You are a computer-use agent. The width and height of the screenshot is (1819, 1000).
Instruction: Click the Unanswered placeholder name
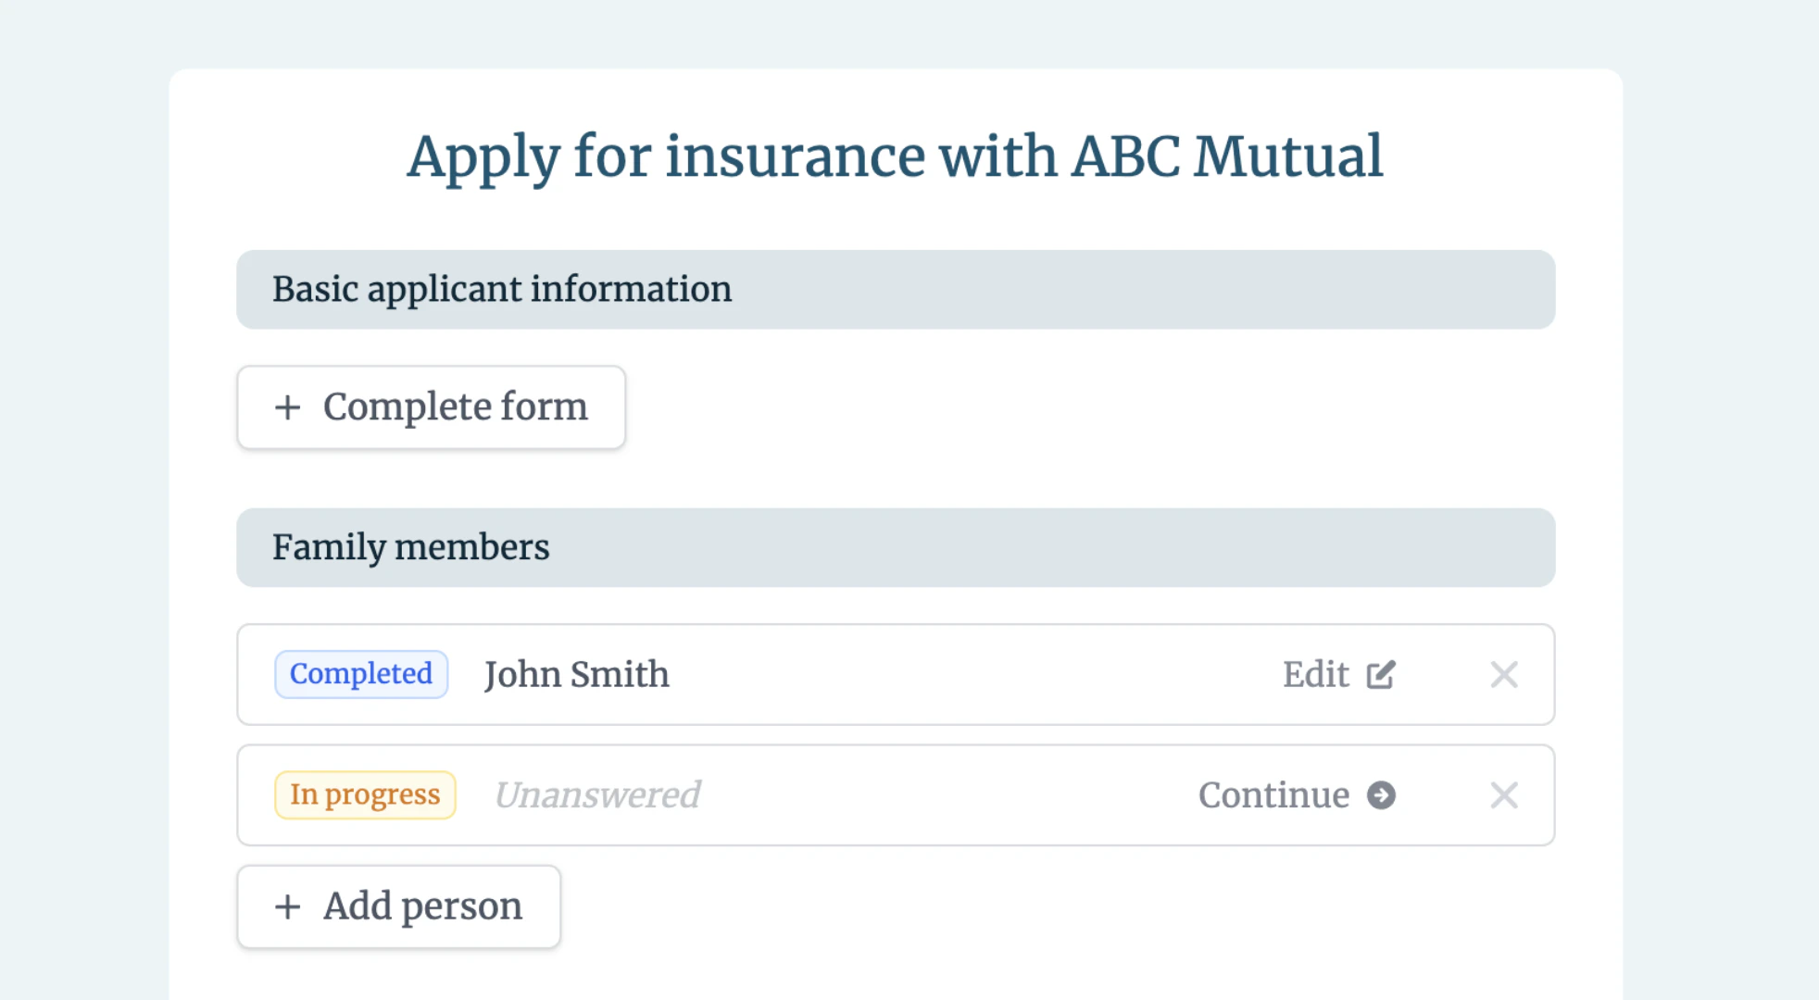point(597,795)
